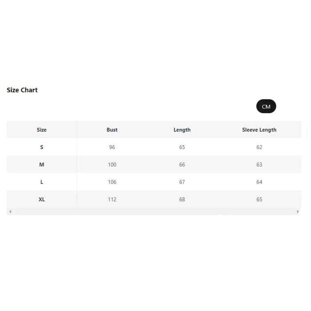The width and height of the screenshot is (311, 311).
Task: Click the bust value 100
Action: tap(112, 164)
